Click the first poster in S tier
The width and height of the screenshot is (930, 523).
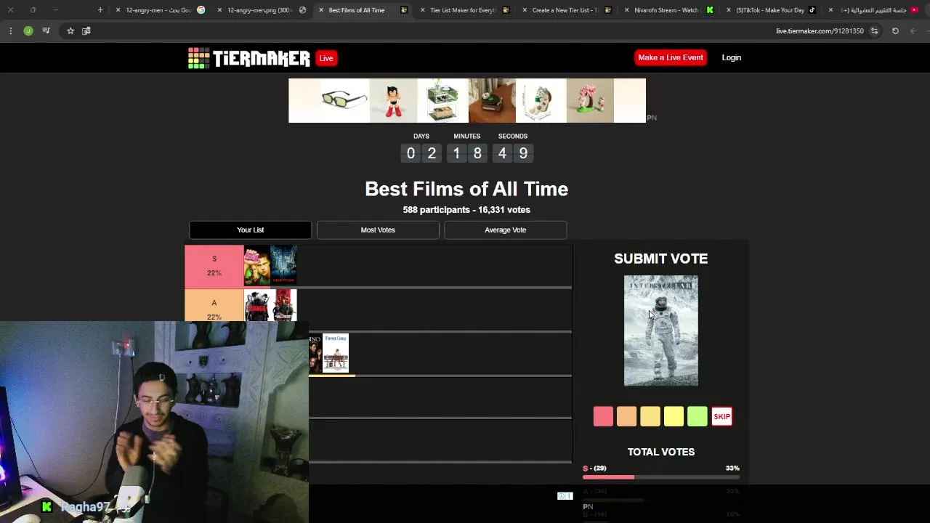click(x=257, y=265)
